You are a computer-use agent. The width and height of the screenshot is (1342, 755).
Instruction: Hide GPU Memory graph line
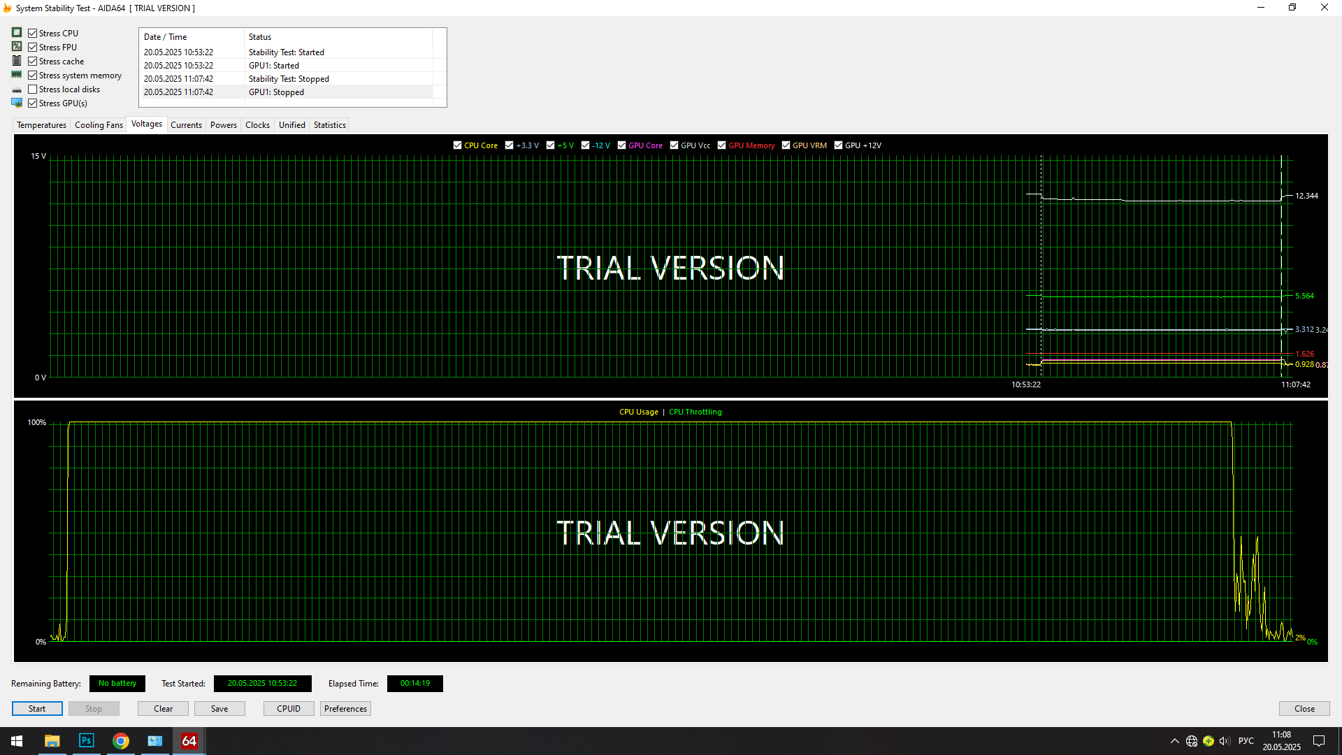[721, 145]
